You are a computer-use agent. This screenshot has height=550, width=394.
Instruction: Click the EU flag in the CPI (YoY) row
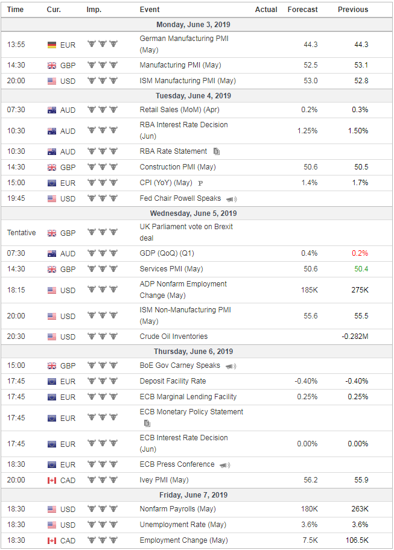click(x=52, y=183)
